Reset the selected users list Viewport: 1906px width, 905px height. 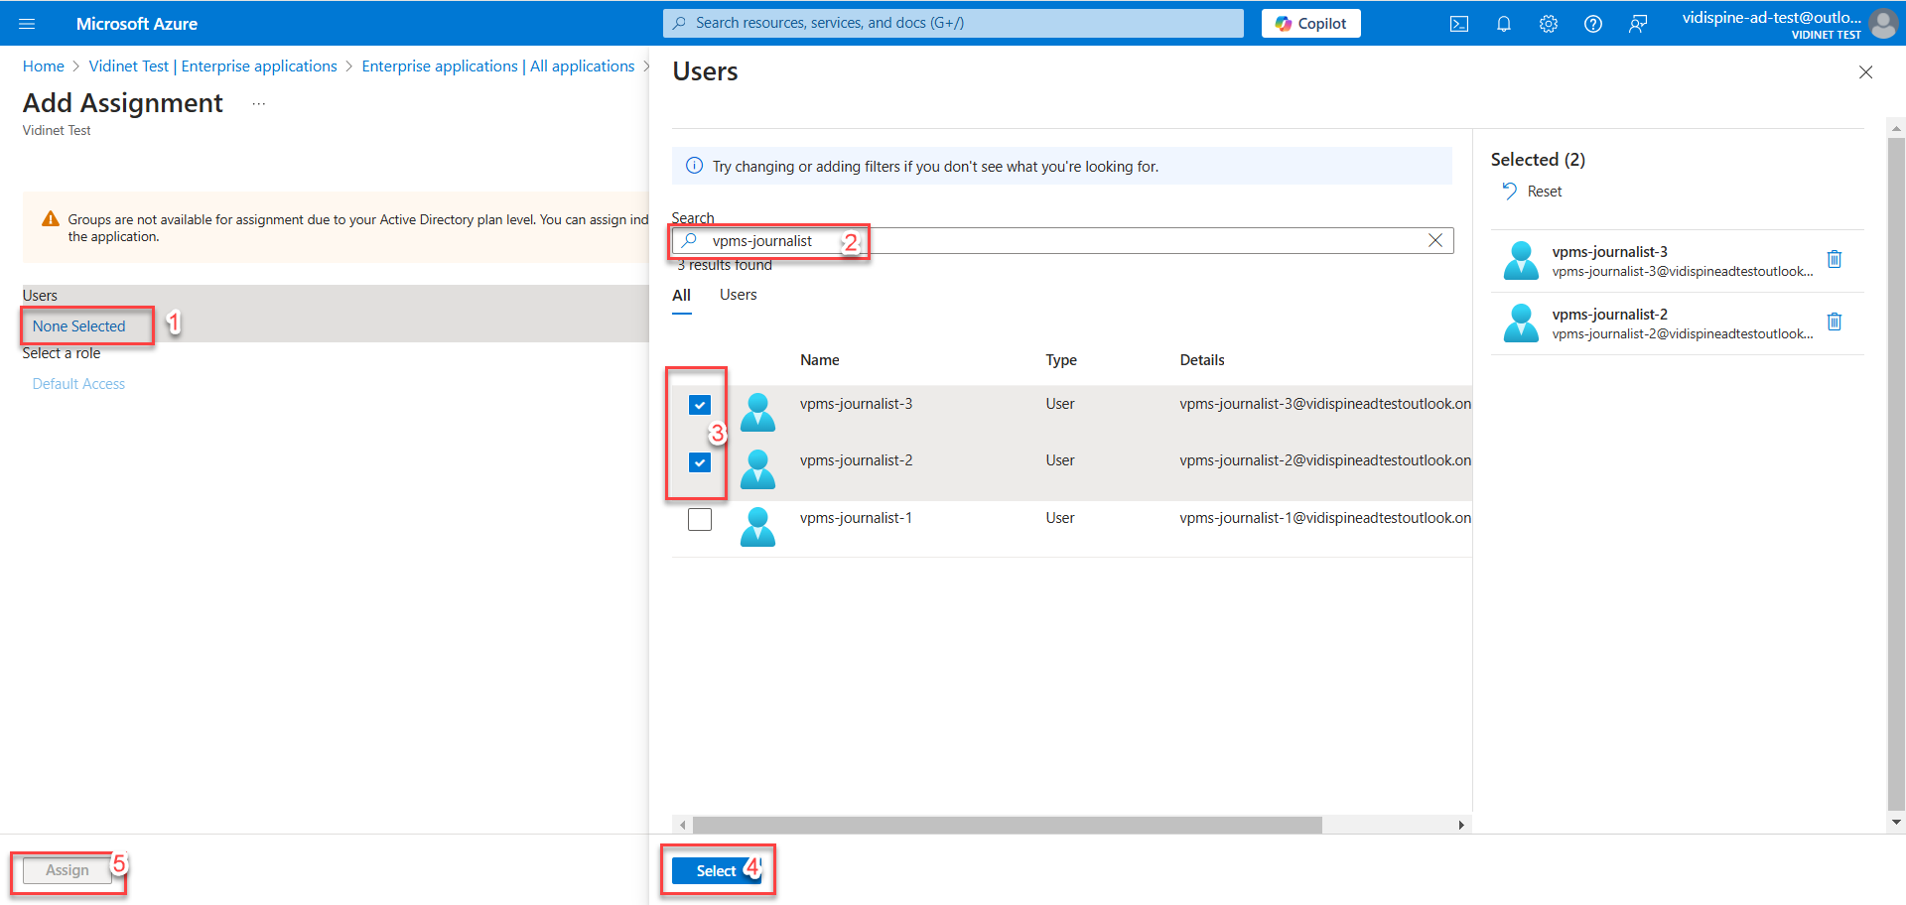tap(1533, 192)
